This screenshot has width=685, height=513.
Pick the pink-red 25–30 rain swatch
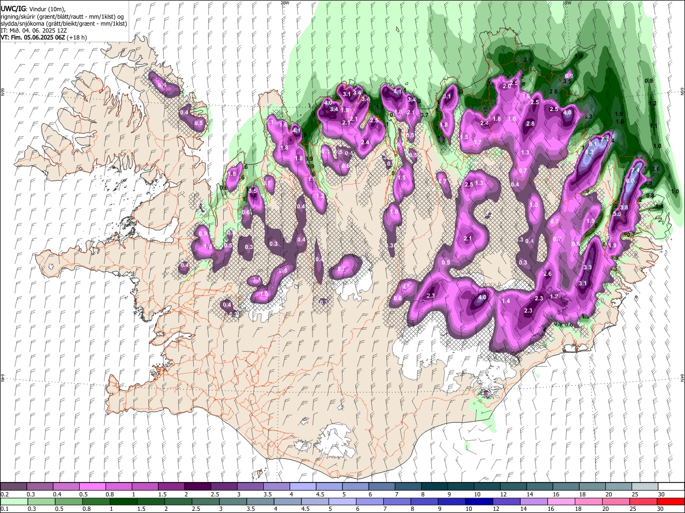644,502
